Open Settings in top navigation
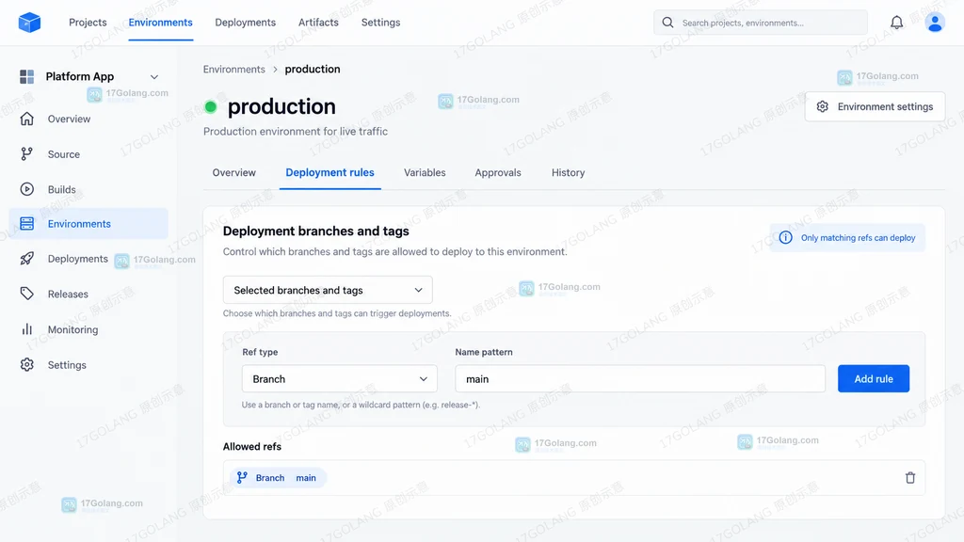 pos(380,23)
